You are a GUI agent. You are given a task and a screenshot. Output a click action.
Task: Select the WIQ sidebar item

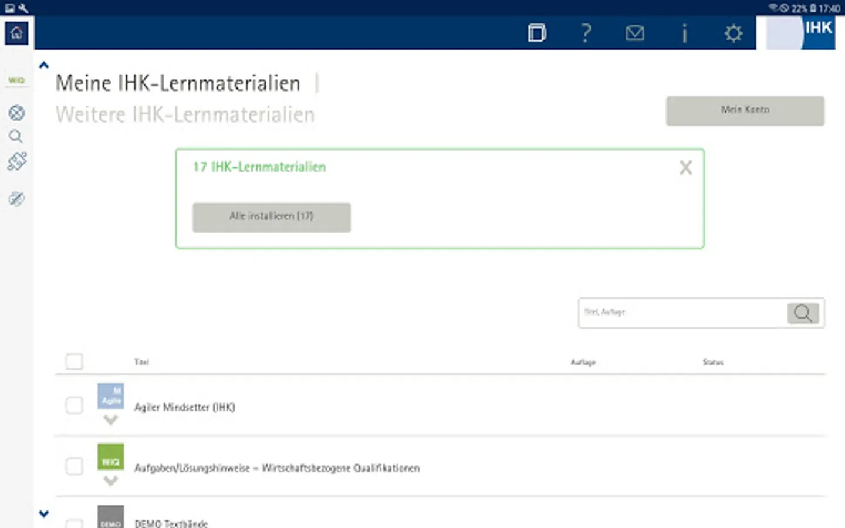coord(16,80)
